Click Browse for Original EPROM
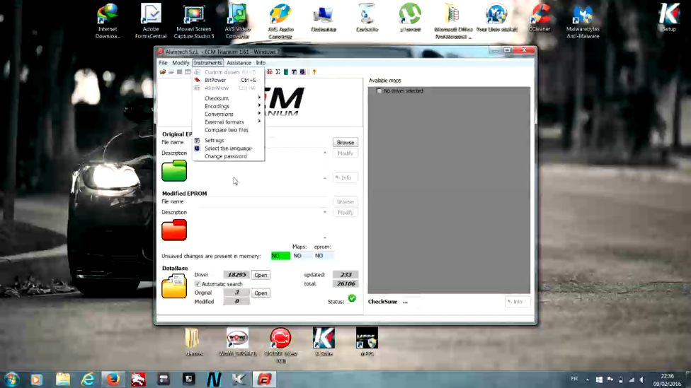Image resolution: width=691 pixels, height=388 pixels. (345, 143)
